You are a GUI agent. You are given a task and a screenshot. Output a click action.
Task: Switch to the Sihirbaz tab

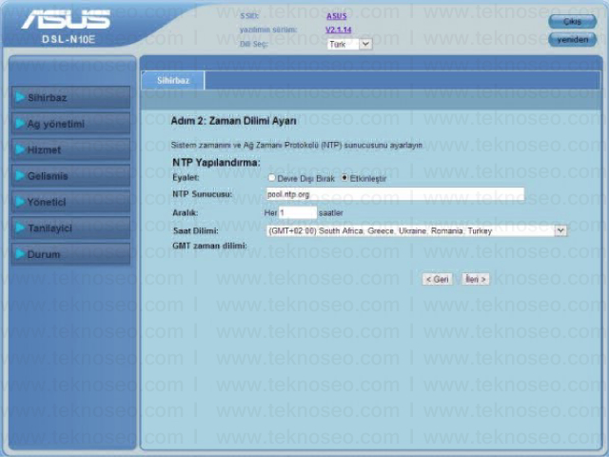click(173, 80)
